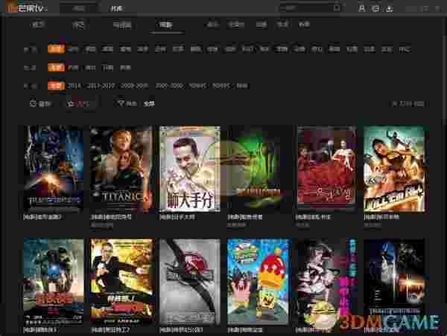Image resolution: width=447 pixels, height=336 pixels.
Task: Click the title text under Titanic poster
Action: [110, 217]
